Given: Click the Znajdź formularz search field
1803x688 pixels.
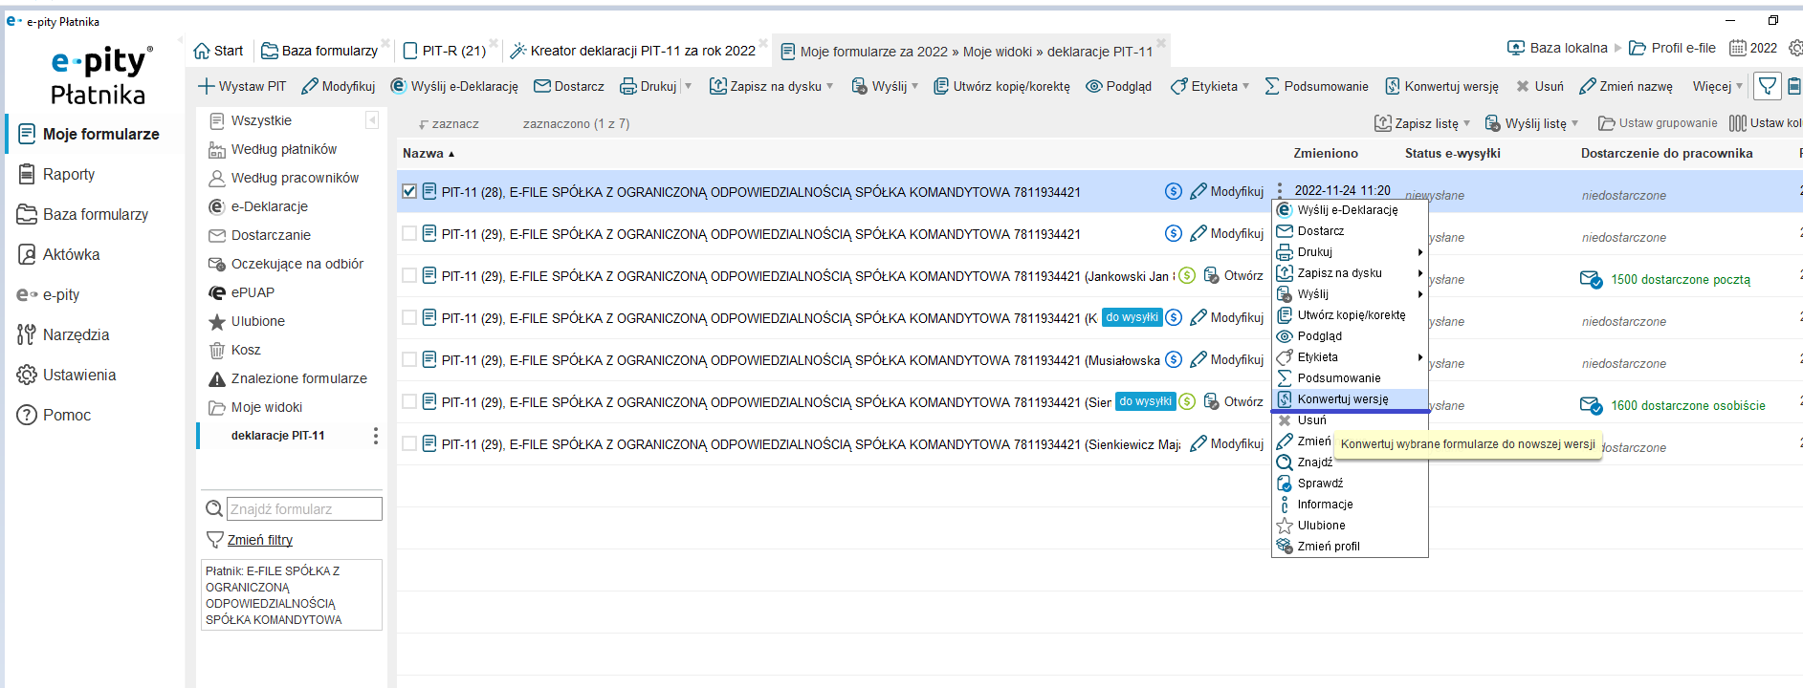Looking at the screenshot, I should [x=304, y=508].
